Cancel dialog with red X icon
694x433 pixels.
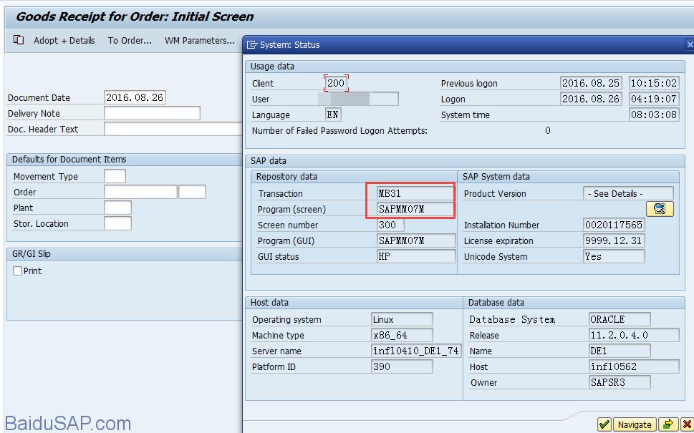pos(687,424)
